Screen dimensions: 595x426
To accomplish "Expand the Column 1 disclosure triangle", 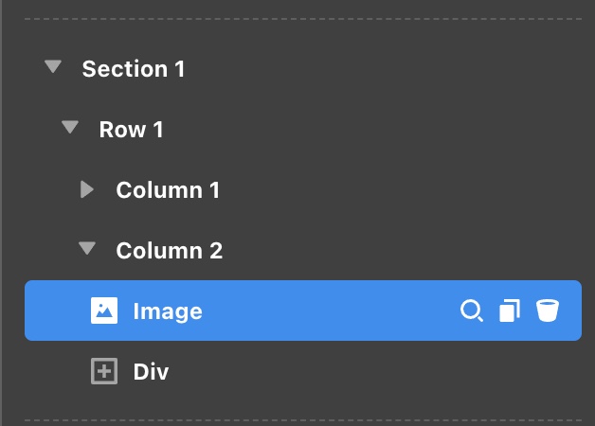I will tap(87, 189).
